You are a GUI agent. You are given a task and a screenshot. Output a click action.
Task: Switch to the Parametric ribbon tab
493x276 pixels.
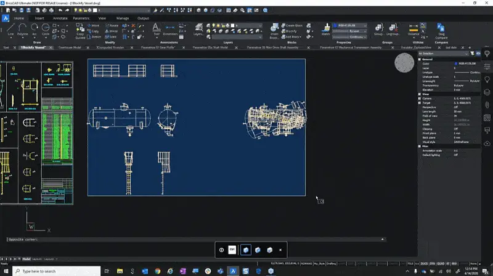81,18
